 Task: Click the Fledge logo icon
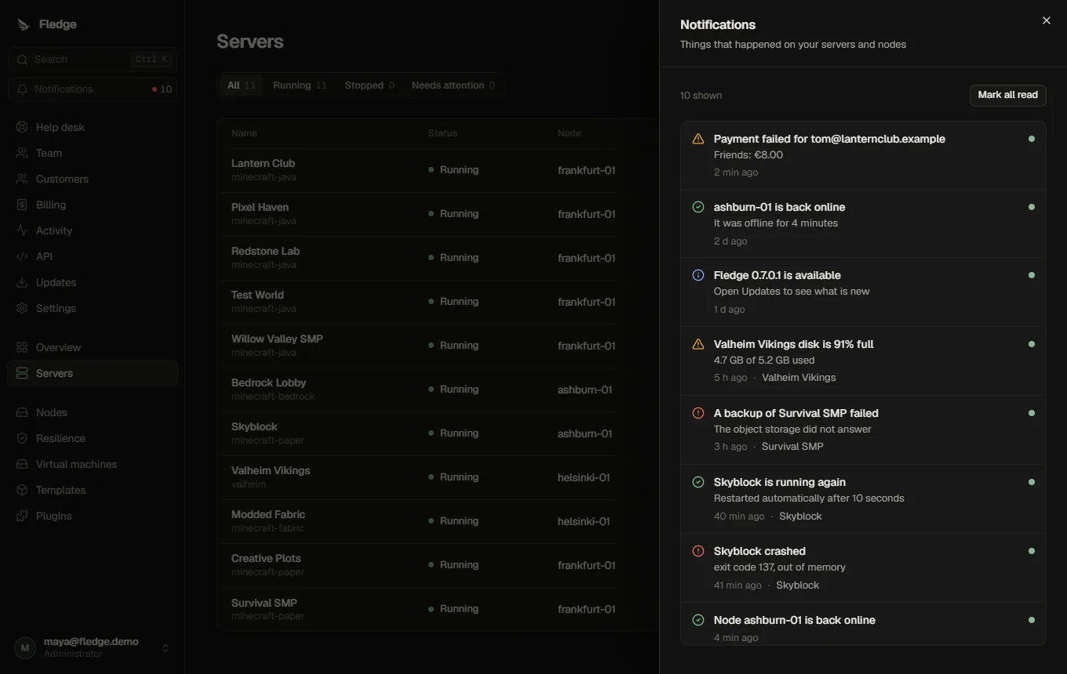(x=23, y=24)
